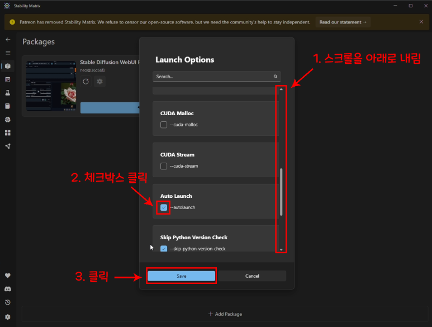Toggle the --autolaunch checkbox
This screenshot has width=432, height=327.
coord(164,207)
